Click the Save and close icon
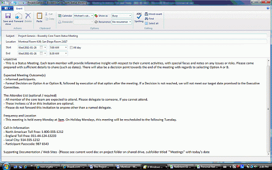The width and height of the screenshot is (272, 170). click(x=8, y=16)
